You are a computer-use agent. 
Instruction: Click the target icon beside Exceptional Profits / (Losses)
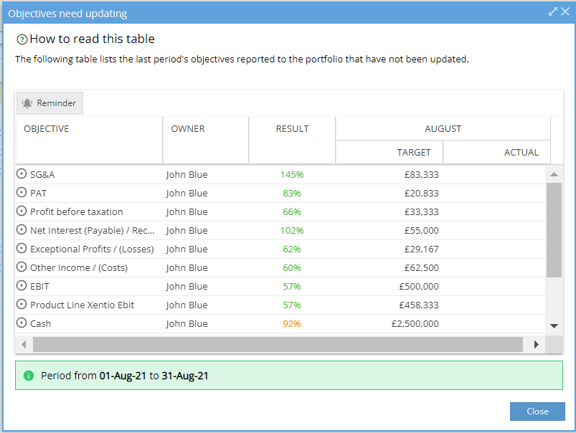(22, 249)
